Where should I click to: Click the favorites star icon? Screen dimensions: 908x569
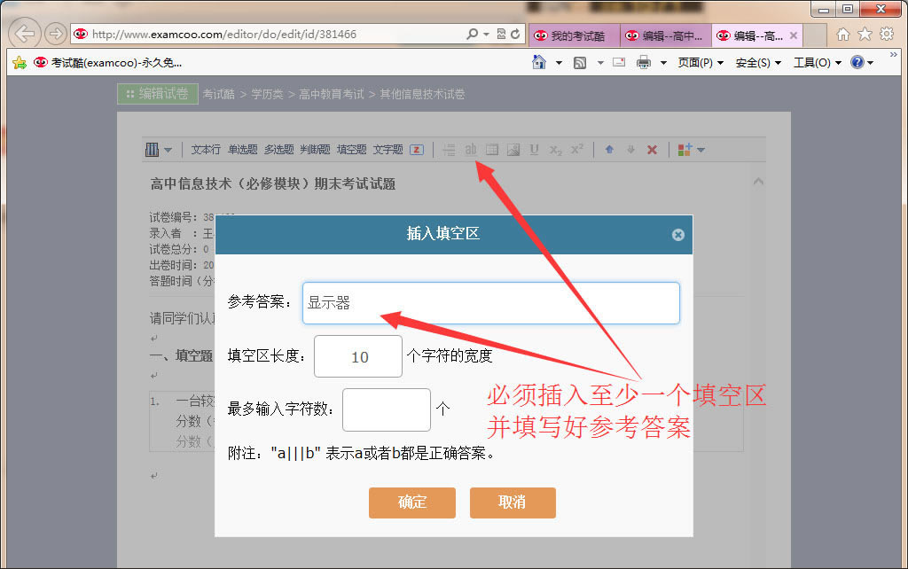[x=864, y=34]
